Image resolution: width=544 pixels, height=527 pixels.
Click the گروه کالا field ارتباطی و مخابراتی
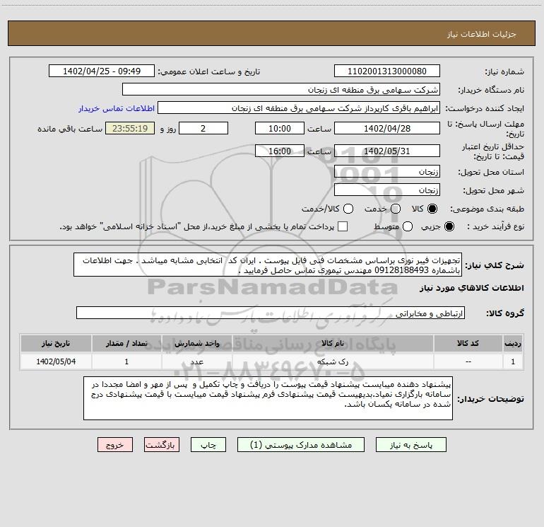click(271, 313)
